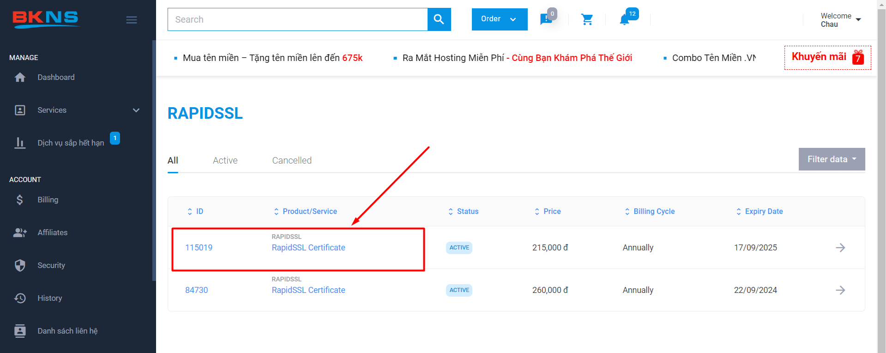The width and height of the screenshot is (886, 353).
Task: Open row 115019 arrow details
Action: point(840,248)
